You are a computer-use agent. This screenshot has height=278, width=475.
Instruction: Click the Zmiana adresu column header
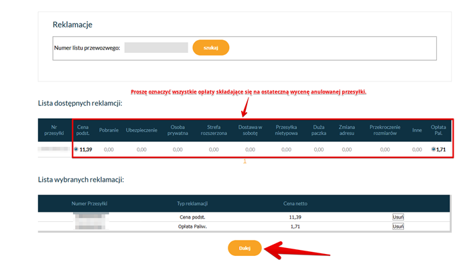[347, 130]
